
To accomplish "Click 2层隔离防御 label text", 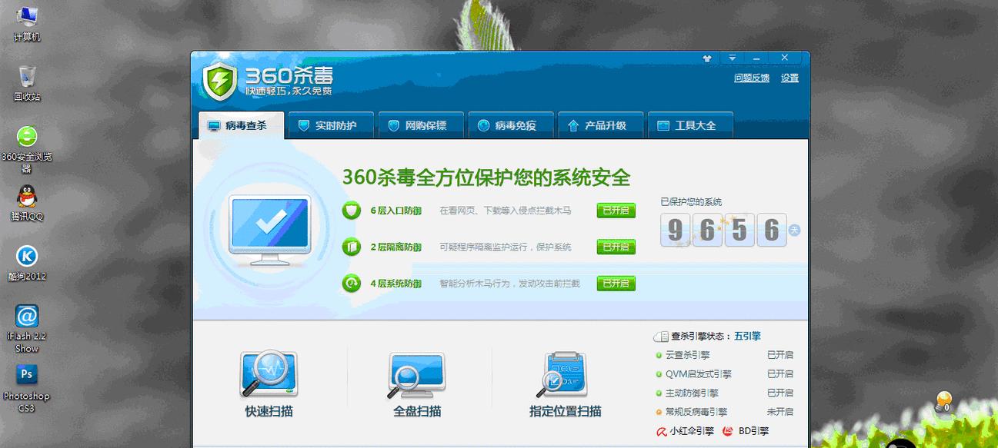I will 396,247.
